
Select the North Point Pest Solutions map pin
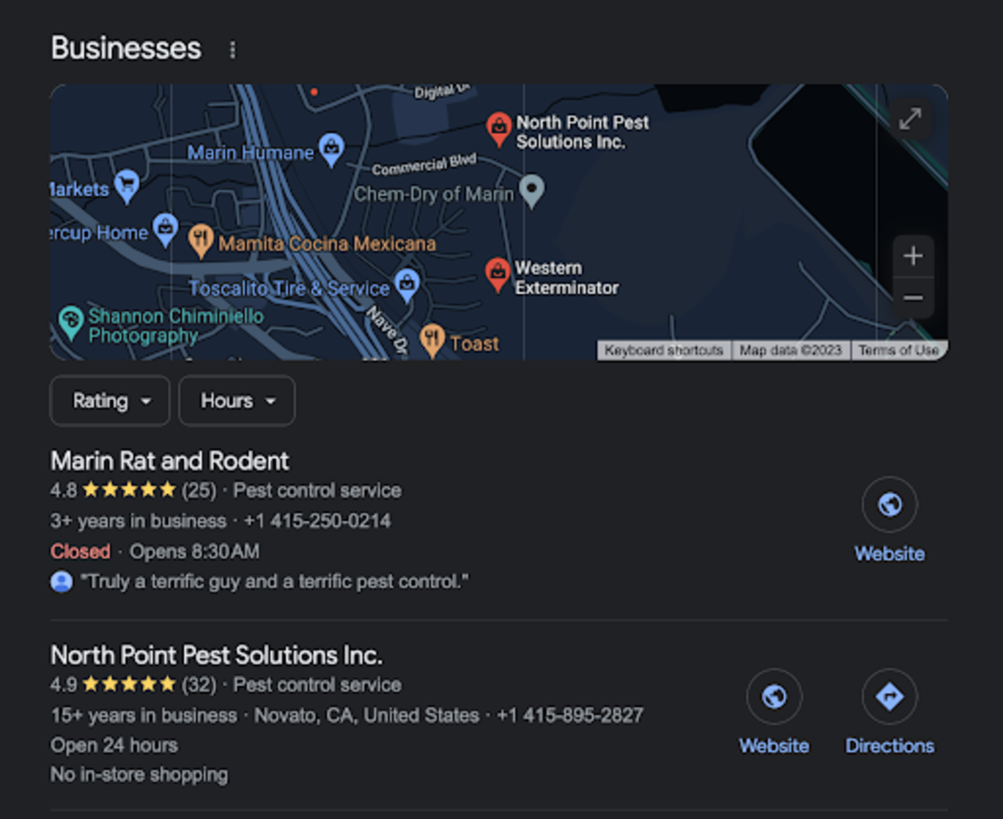(x=498, y=129)
